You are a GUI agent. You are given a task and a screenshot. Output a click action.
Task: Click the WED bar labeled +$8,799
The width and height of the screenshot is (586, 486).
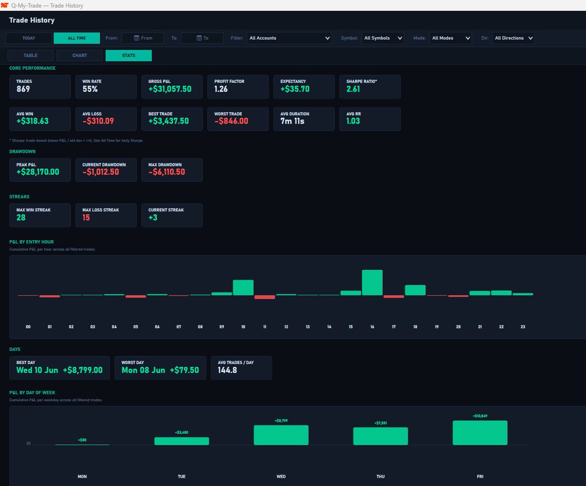click(x=281, y=435)
